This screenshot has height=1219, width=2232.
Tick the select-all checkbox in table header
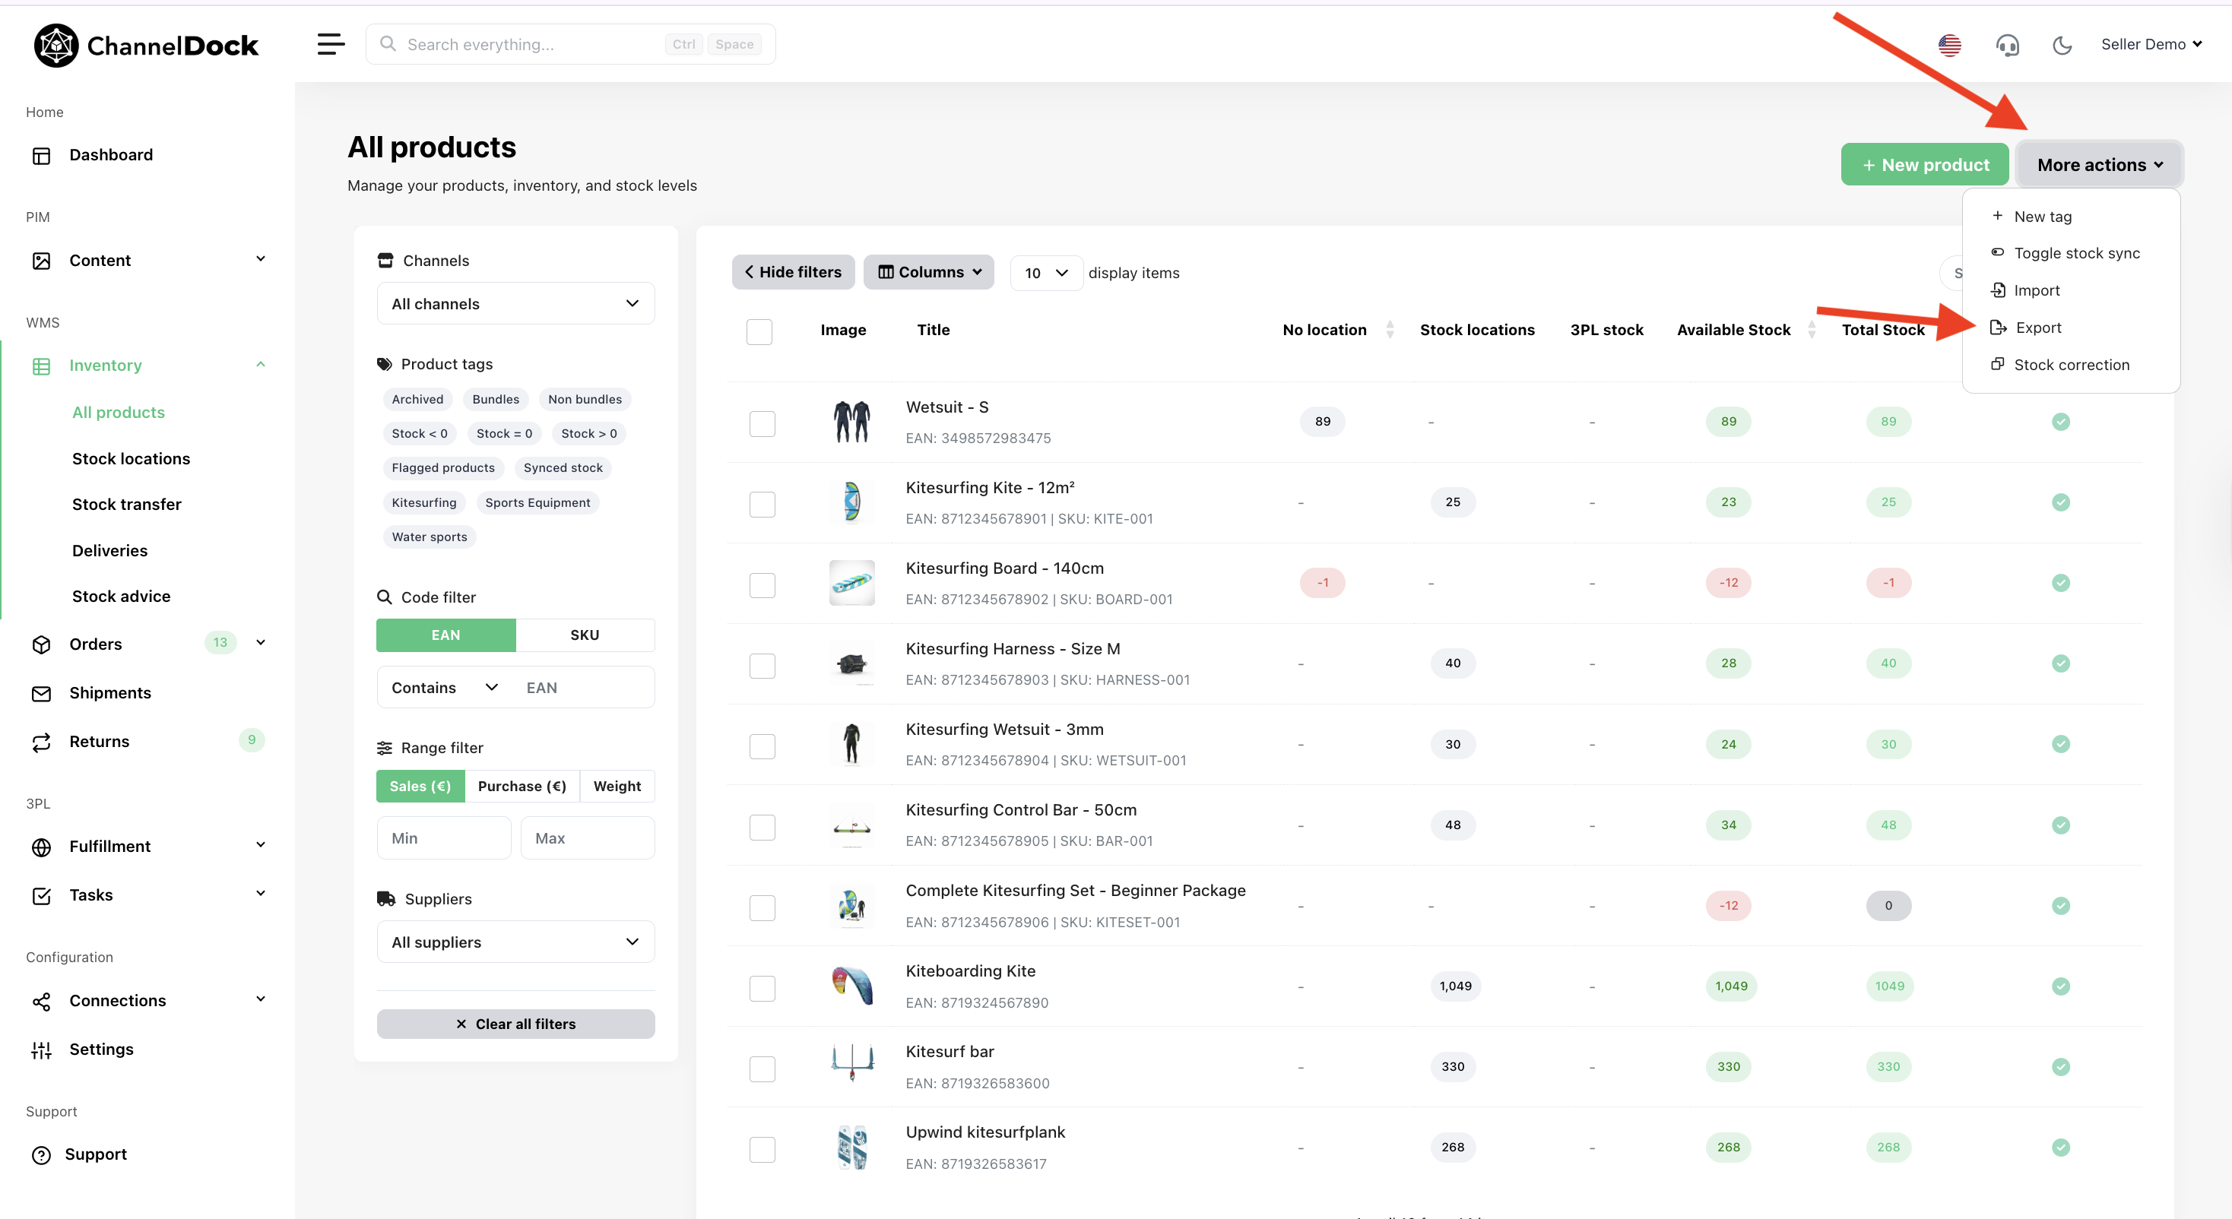[x=759, y=332]
